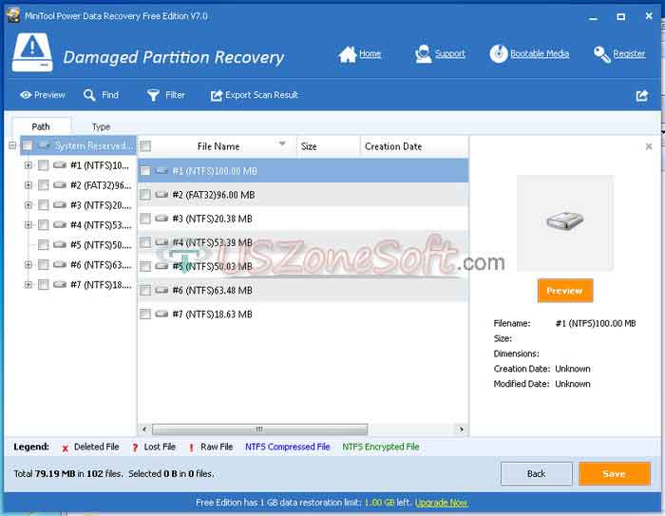665x516 pixels.
Task: Click drive icon of #7 (NTFS)18.63 MB row
Action: point(161,314)
